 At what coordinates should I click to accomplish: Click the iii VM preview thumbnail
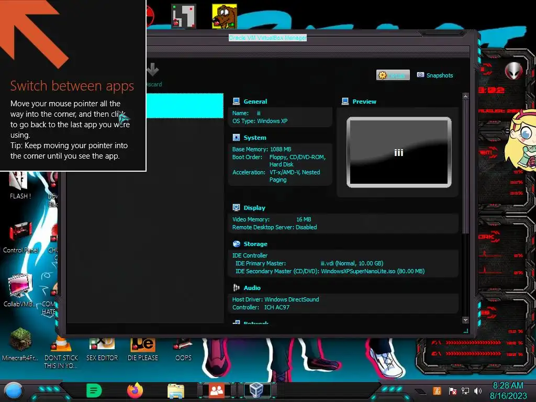(399, 152)
